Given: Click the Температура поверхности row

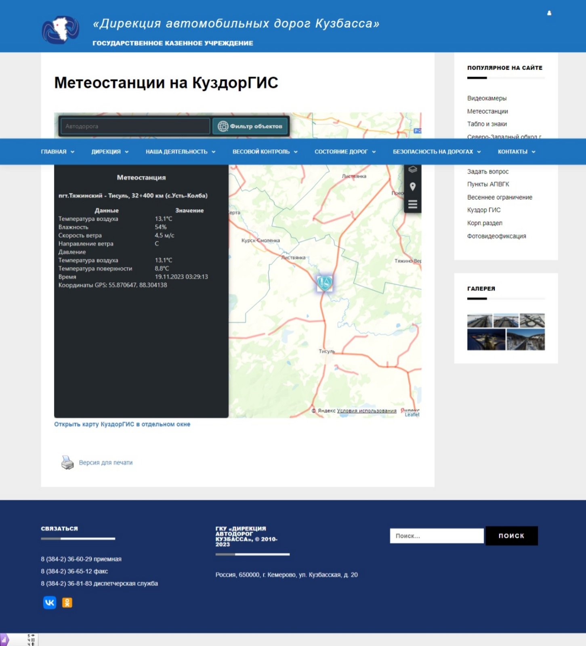Looking at the screenshot, I should coord(114,268).
